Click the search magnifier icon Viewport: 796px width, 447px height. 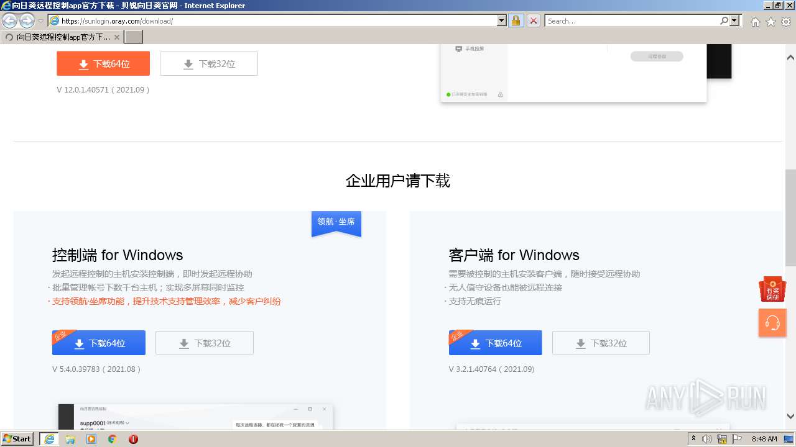[724, 20]
